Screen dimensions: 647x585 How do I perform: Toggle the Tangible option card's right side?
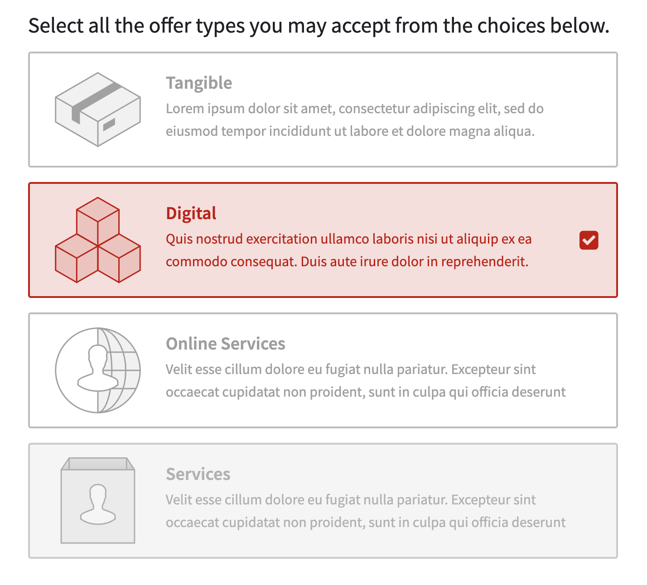pos(589,110)
